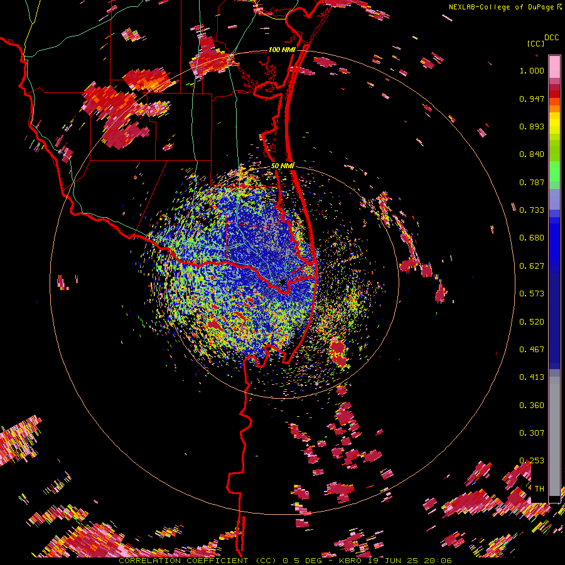Viewport: 565px width, 565px height.
Task: Click the TH threshold label
Action: pyautogui.click(x=539, y=489)
